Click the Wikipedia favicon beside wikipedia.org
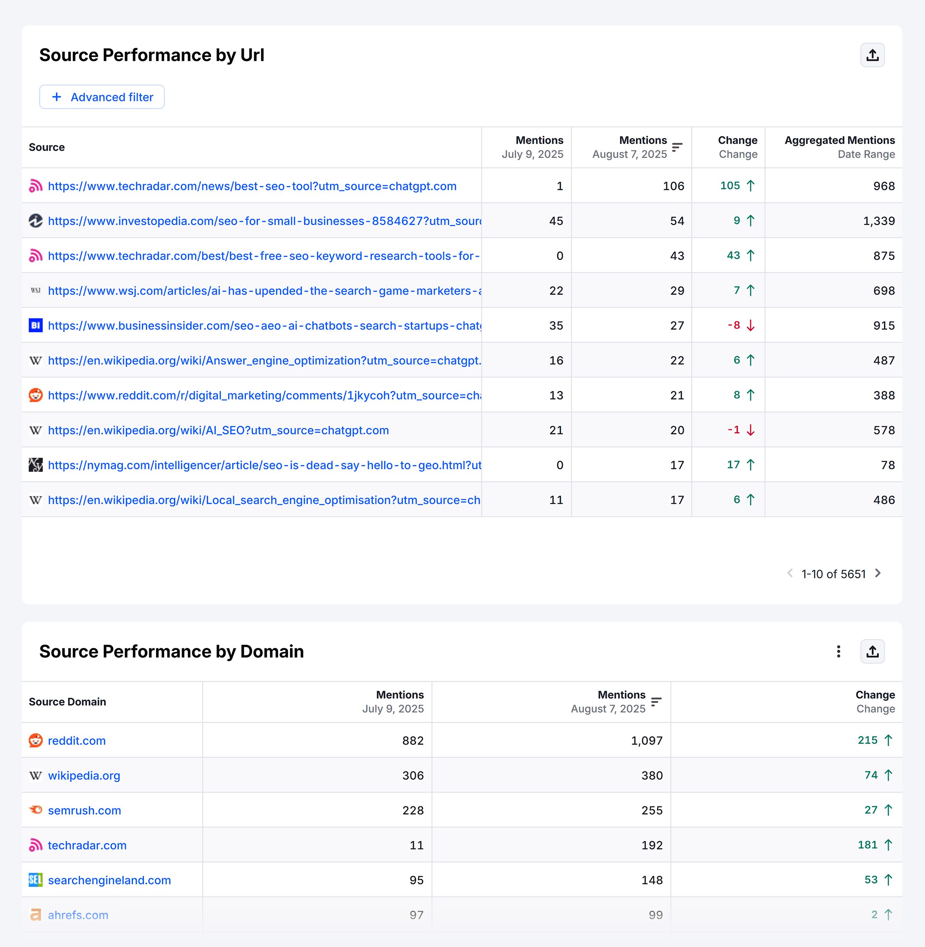The height and width of the screenshot is (947, 925). (x=35, y=776)
